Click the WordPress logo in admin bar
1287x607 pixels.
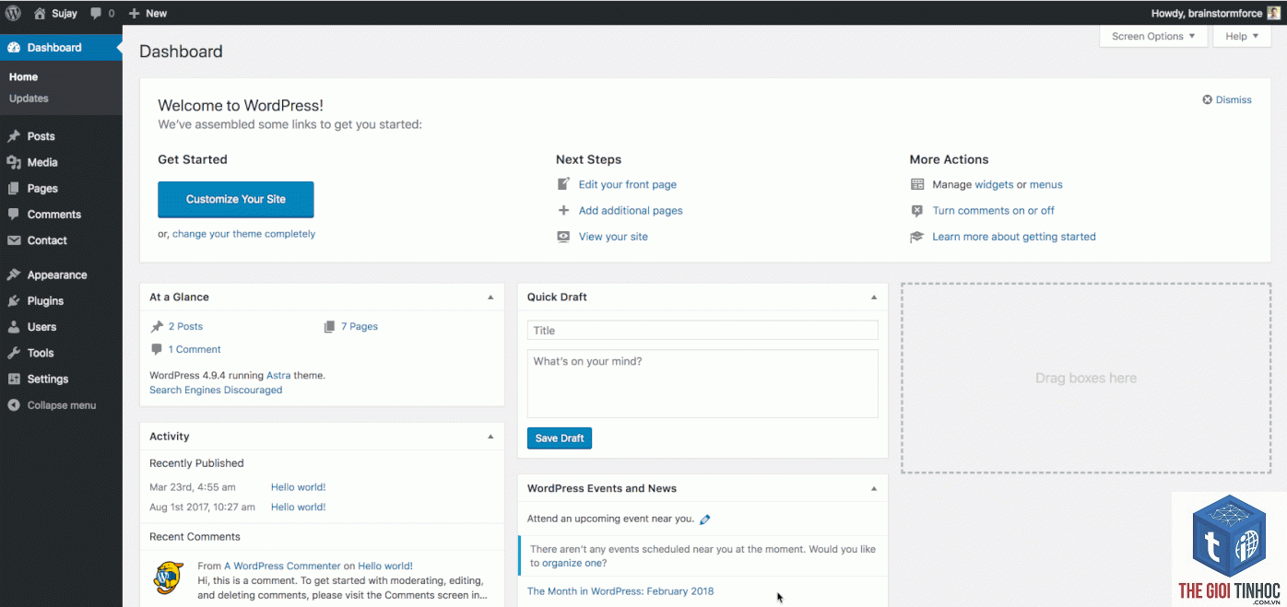13,13
